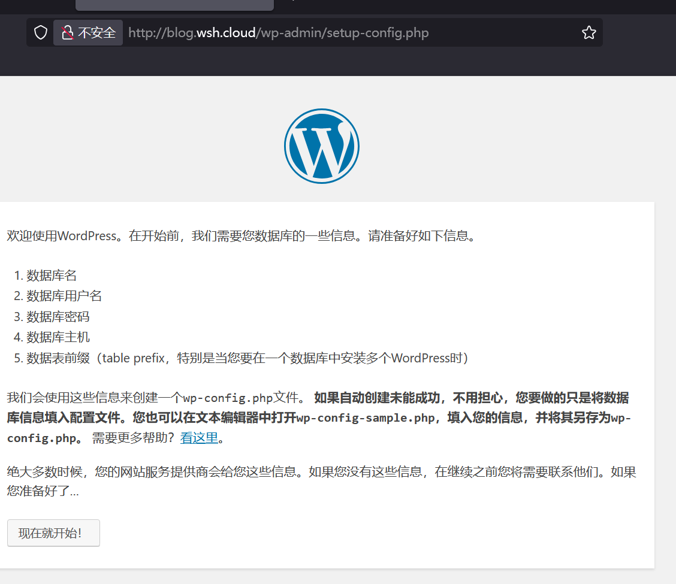Focus the address bar URL

tap(279, 33)
